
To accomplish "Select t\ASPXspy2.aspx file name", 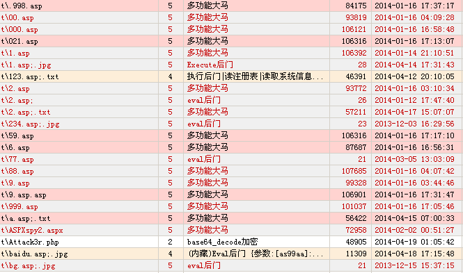I will [x=32, y=230].
